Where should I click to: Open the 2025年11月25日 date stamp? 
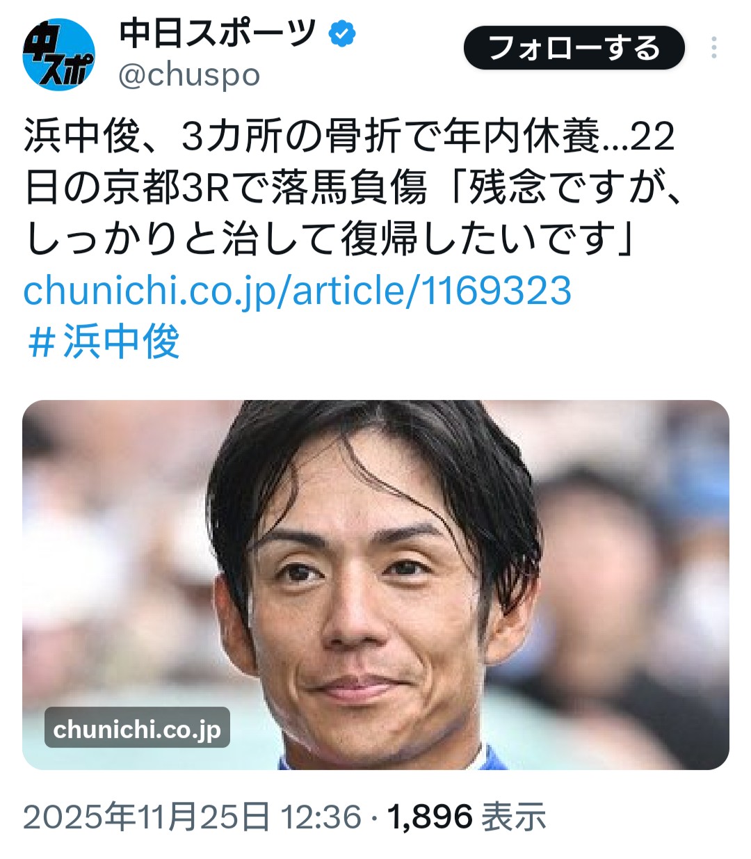(147, 817)
